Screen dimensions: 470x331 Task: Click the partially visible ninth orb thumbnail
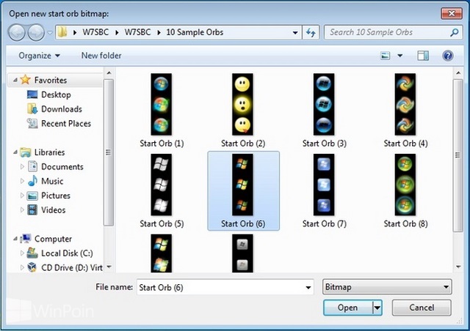click(162, 253)
